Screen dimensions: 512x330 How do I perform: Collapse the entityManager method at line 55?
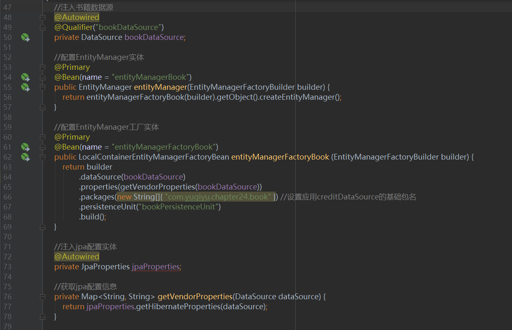click(42, 87)
